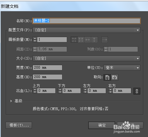Select grid by column artboard layout icon

click(81, 40)
